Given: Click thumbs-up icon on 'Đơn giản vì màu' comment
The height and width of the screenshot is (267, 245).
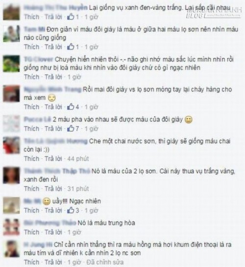Looking at the screenshot, I should pyautogui.click(x=71, y=47).
